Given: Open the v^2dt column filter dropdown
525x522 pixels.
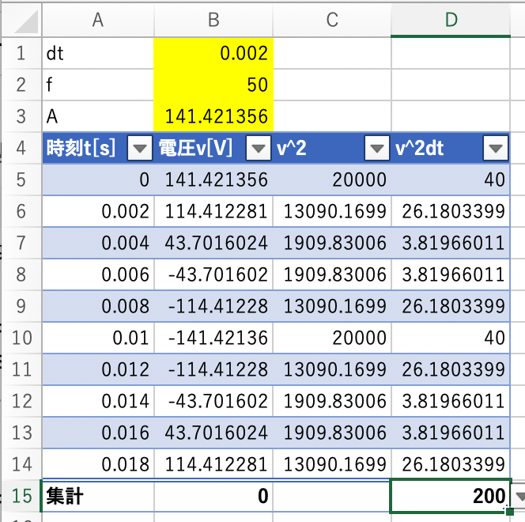Looking at the screenshot, I should [x=496, y=148].
